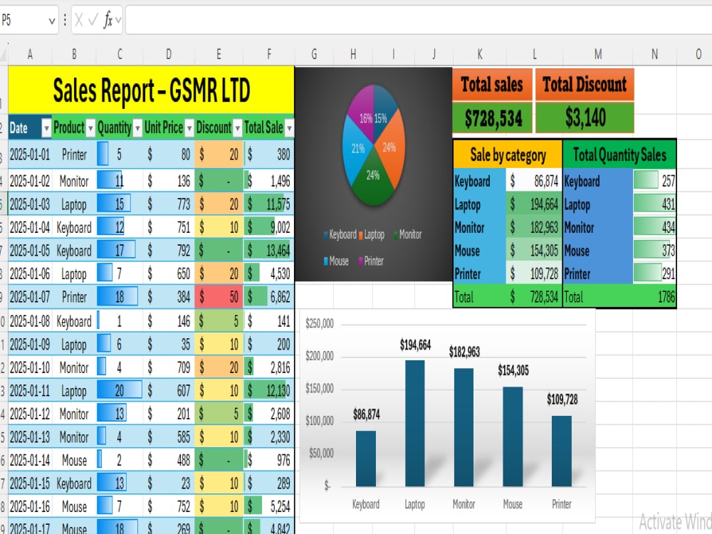This screenshot has width=712, height=534.
Task: Select column D header
Action: click(x=169, y=55)
